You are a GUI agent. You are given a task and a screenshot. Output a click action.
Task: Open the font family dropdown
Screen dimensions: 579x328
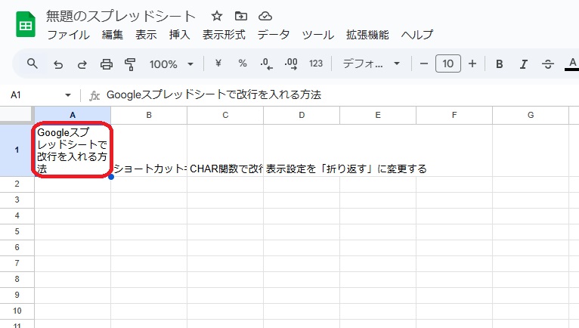371,63
